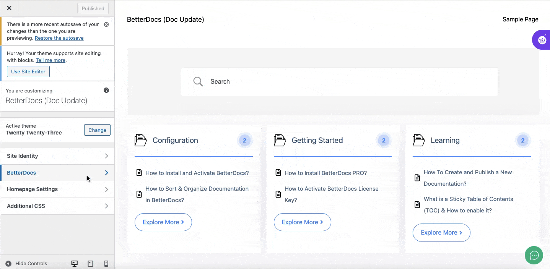Image resolution: width=550 pixels, height=269 pixels.
Task: Expand the BetterDocs settings panel
Action: pyautogui.click(x=57, y=172)
